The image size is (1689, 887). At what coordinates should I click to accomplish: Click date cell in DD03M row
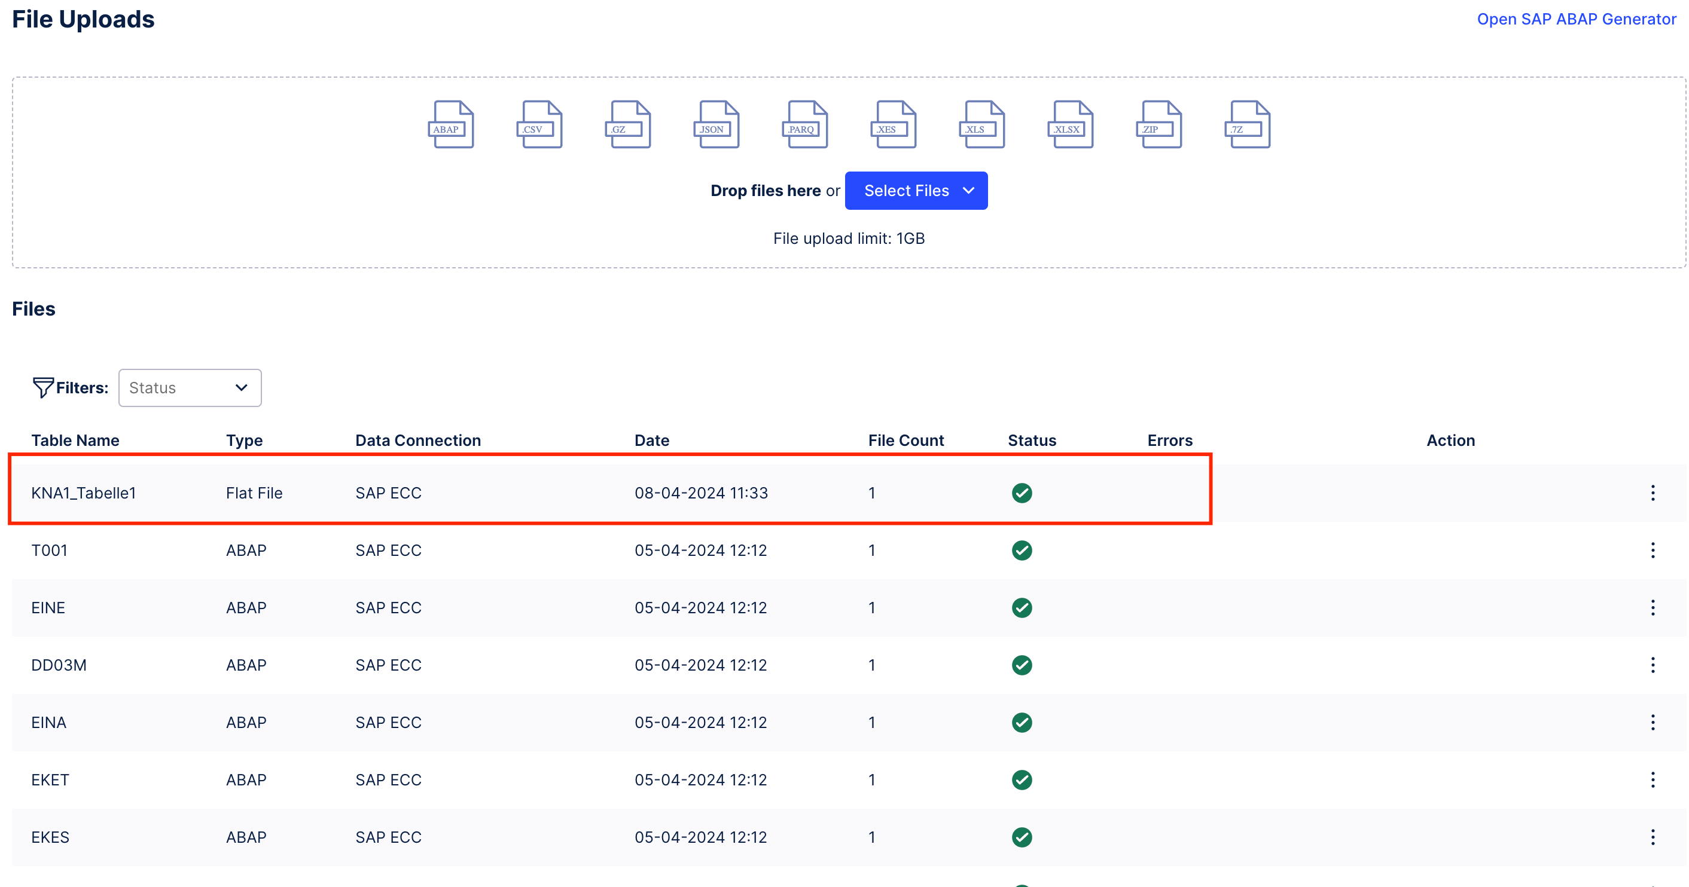pos(700,665)
